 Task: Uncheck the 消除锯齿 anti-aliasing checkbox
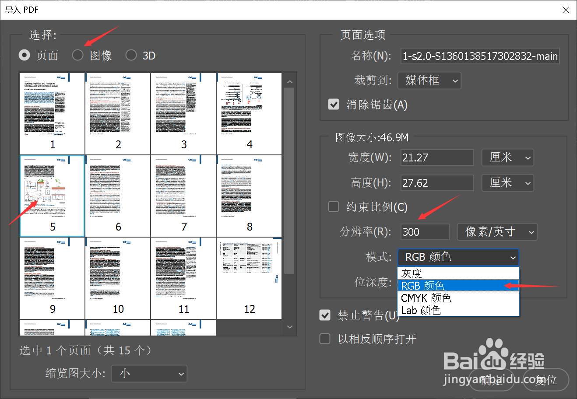tap(334, 104)
